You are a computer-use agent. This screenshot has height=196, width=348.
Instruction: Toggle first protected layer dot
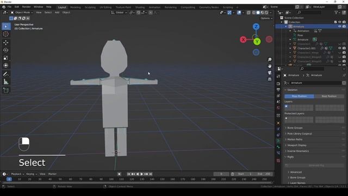pos(287,119)
